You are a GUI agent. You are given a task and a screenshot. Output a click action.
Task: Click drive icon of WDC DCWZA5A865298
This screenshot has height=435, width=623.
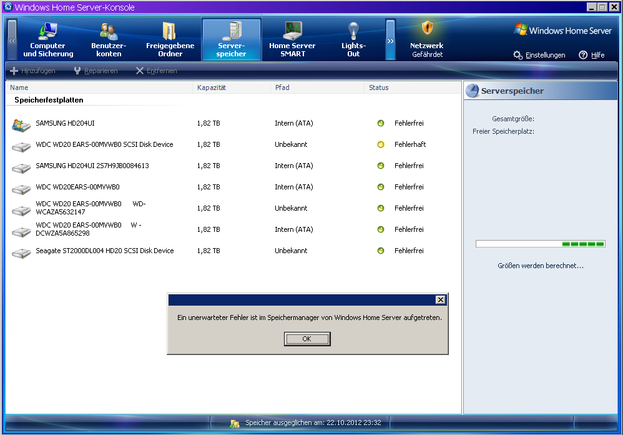[21, 232]
